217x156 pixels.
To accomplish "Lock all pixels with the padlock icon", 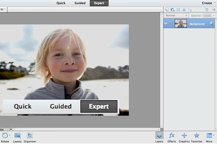I will 184,9.
